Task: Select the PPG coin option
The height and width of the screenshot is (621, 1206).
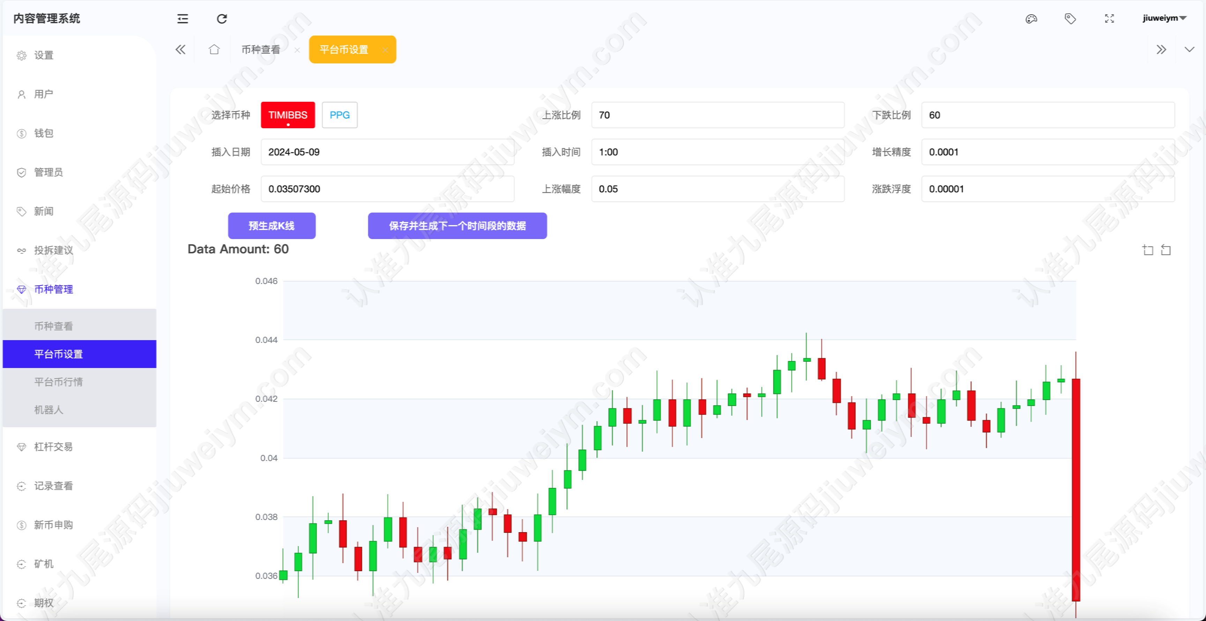Action: tap(340, 115)
